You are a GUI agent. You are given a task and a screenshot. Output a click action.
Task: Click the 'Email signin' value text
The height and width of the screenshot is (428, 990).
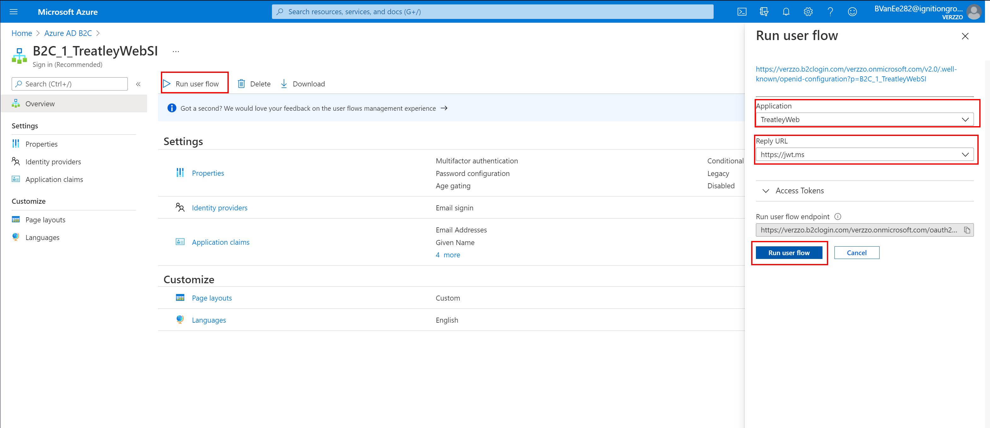coord(454,208)
